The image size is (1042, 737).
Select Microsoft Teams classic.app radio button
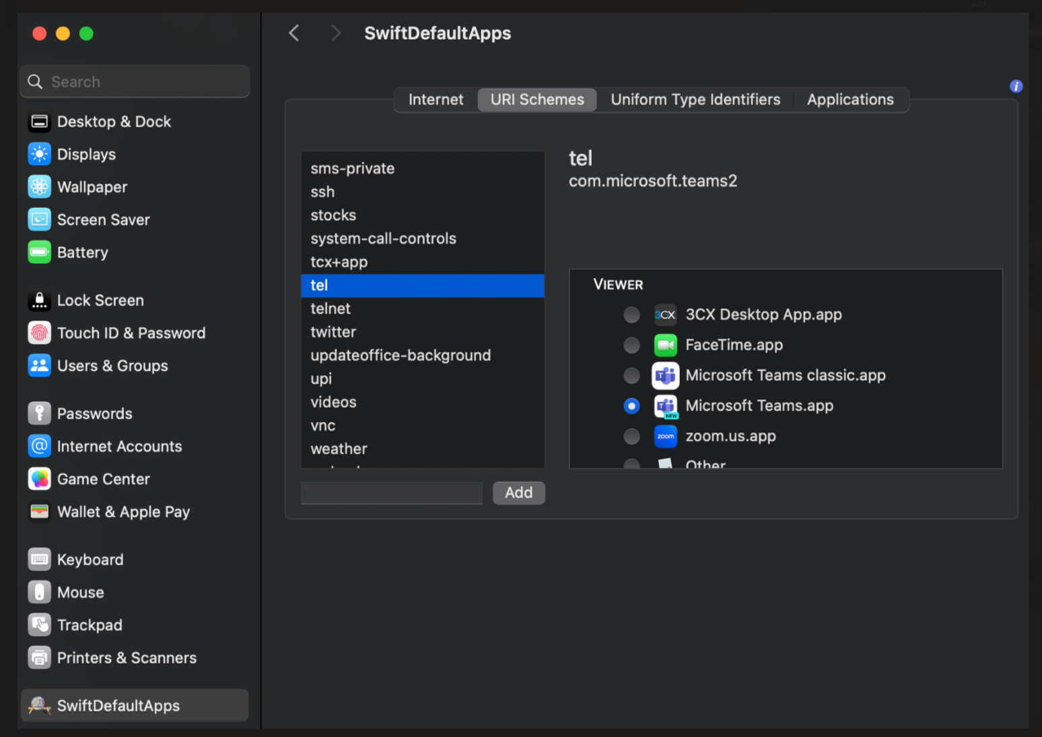pyautogui.click(x=631, y=376)
